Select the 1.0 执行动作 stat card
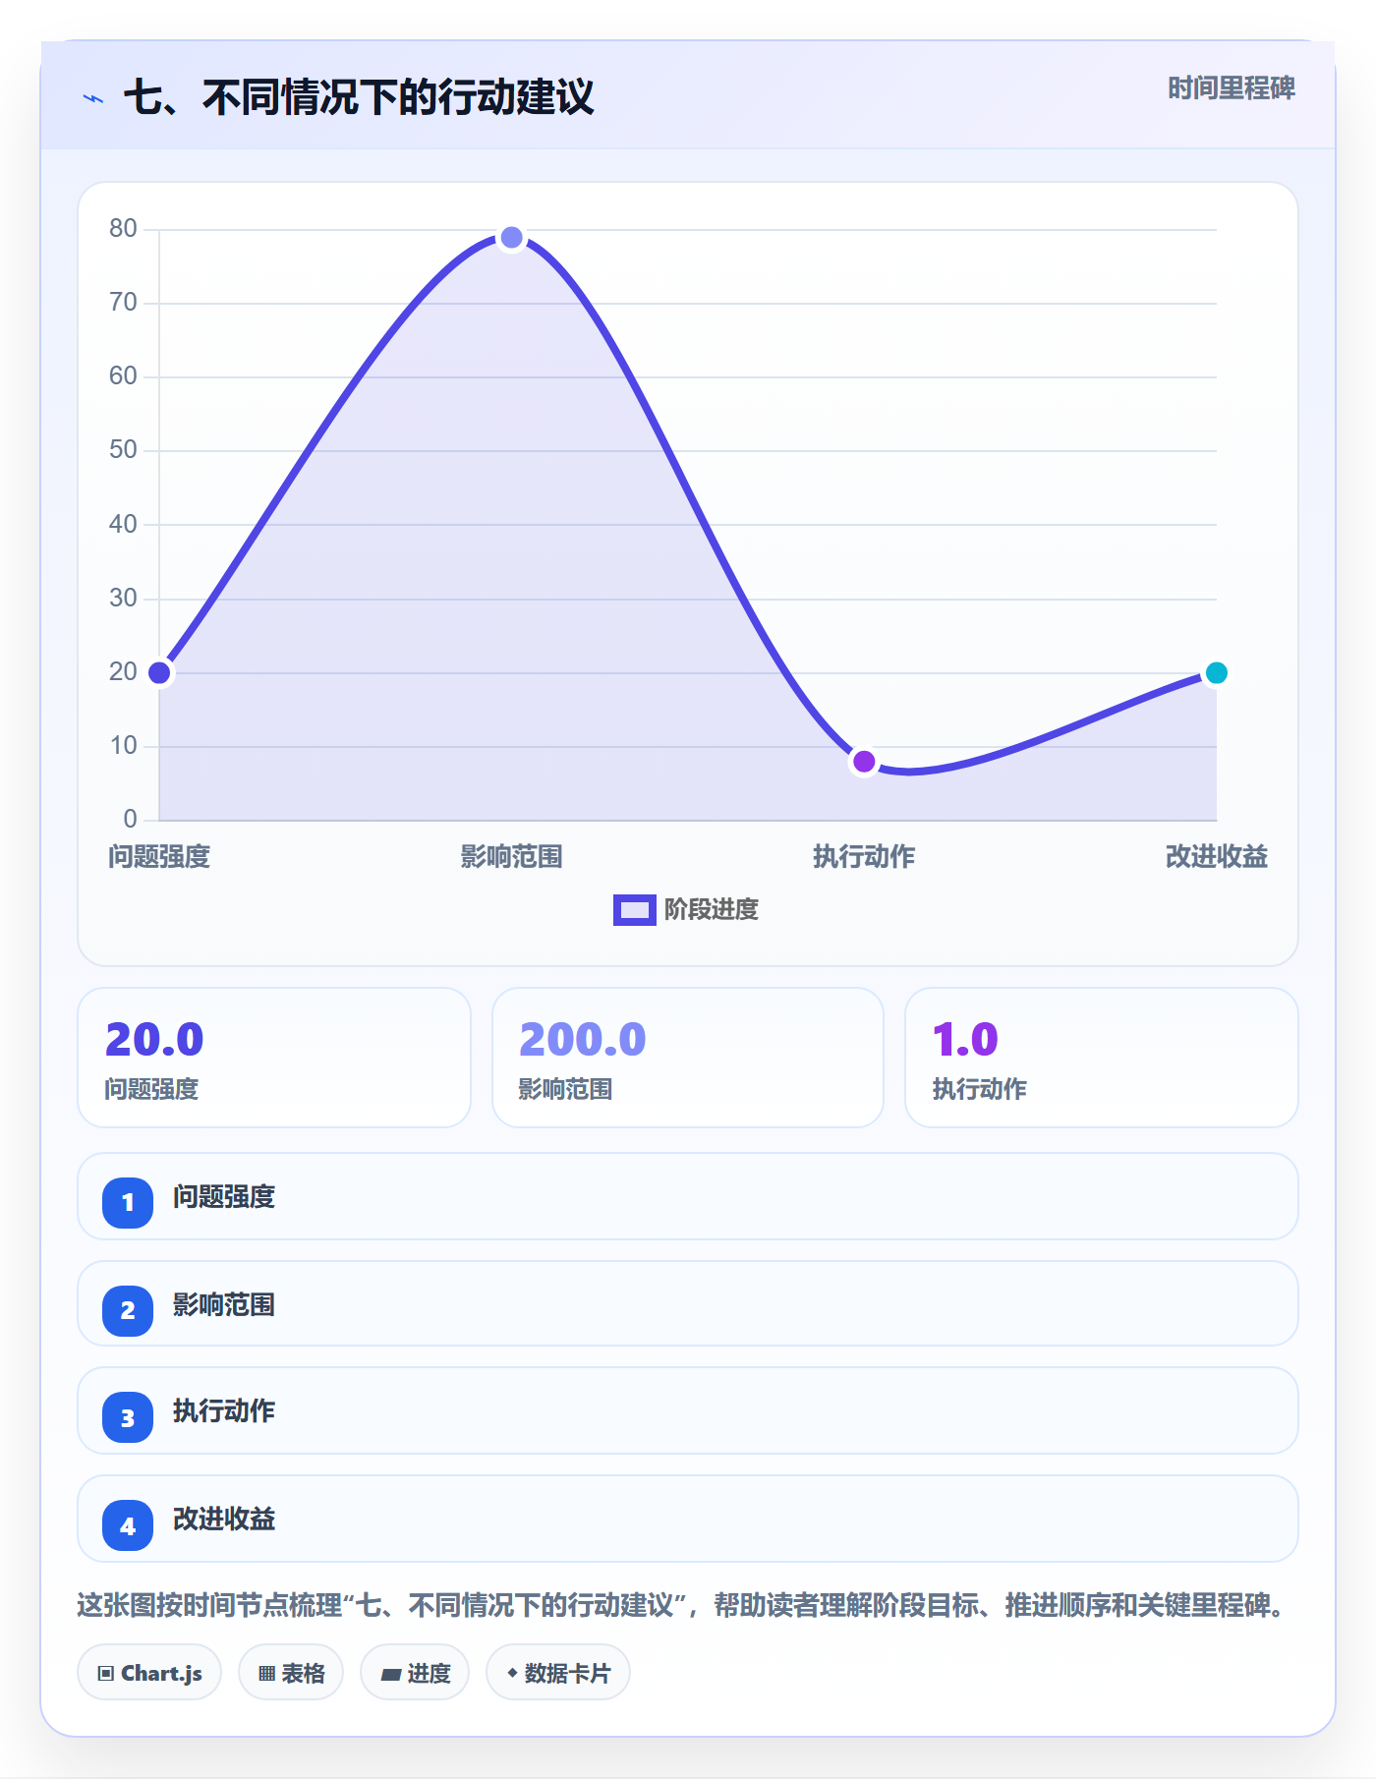1376x1779 pixels. [1102, 1058]
